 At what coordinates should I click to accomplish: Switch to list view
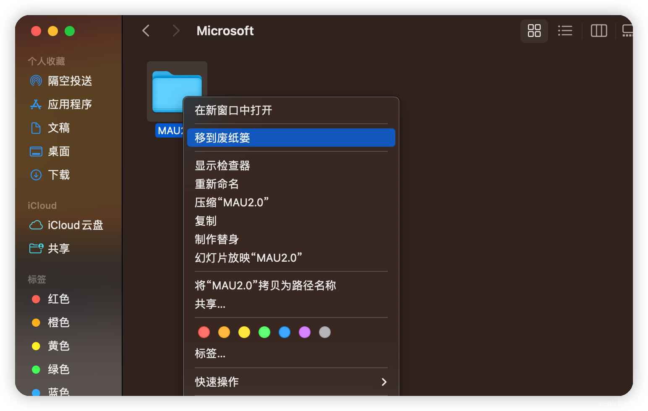565,31
